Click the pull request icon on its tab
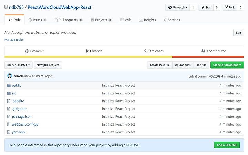Viewport: 248px width, 155px height. [x=56, y=20]
